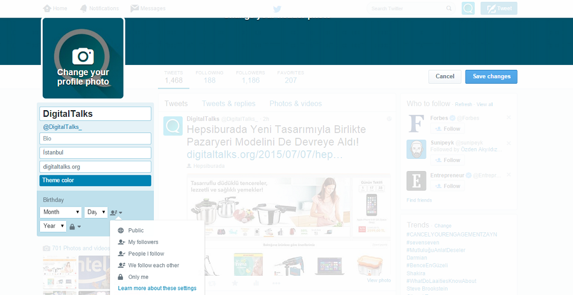Follow Entrepreneur account

448,186
